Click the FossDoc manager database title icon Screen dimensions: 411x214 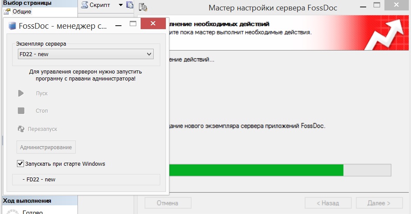click(x=12, y=26)
